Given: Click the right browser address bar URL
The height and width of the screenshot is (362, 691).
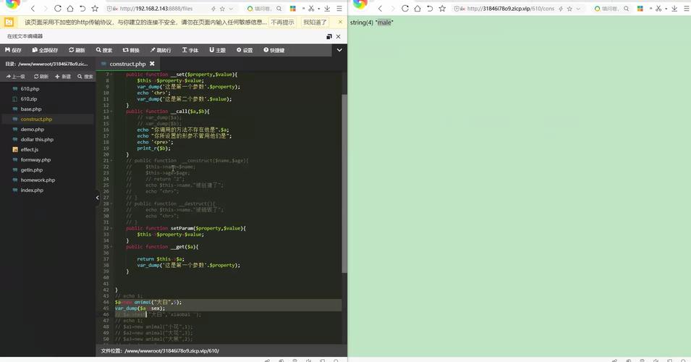Looking at the screenshot, I should (510, 9).
